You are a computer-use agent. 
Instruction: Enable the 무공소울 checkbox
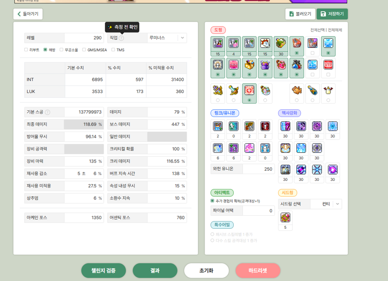pos(62,50)
